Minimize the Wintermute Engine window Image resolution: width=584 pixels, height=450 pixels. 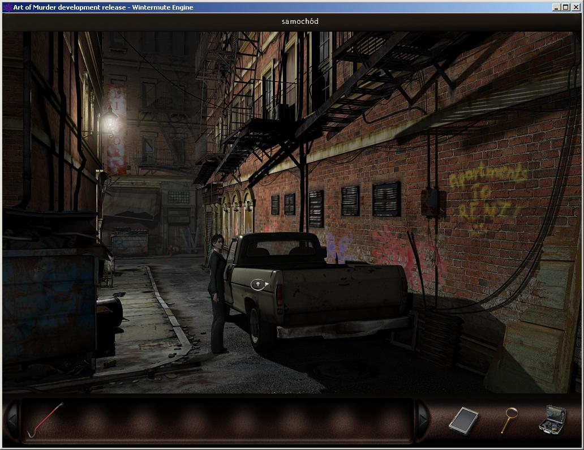click(x=556, y=7)
